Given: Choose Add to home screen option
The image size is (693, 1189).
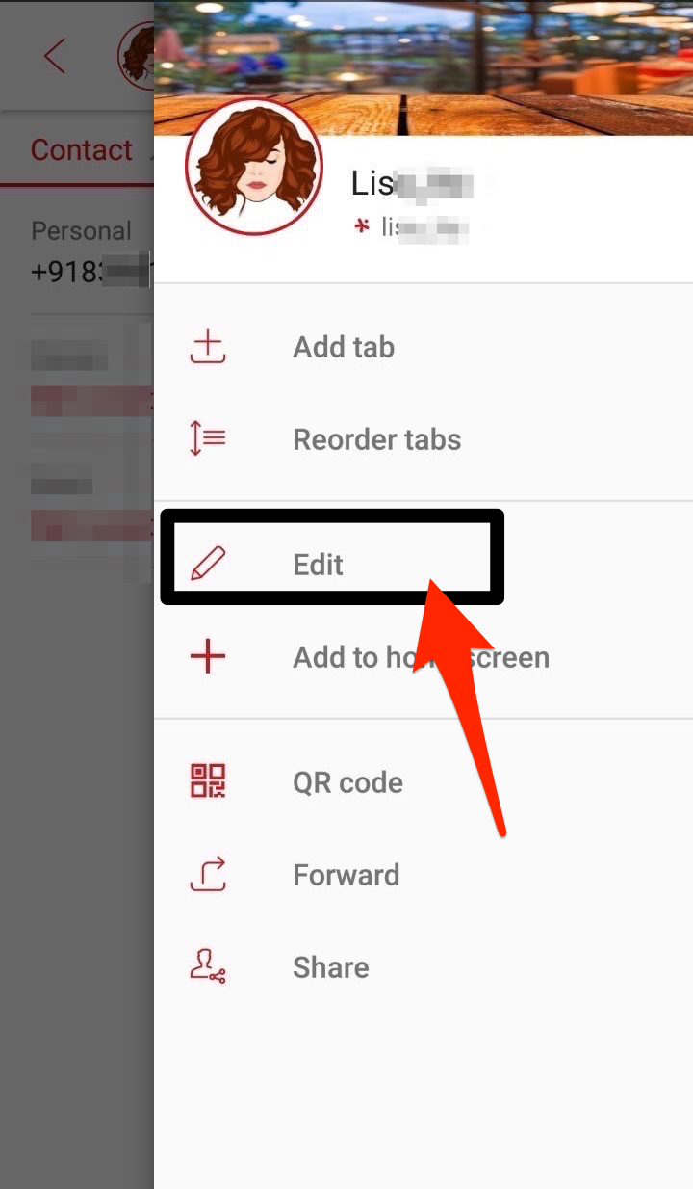Looking at the screenshot, I should tap(422, 657).
